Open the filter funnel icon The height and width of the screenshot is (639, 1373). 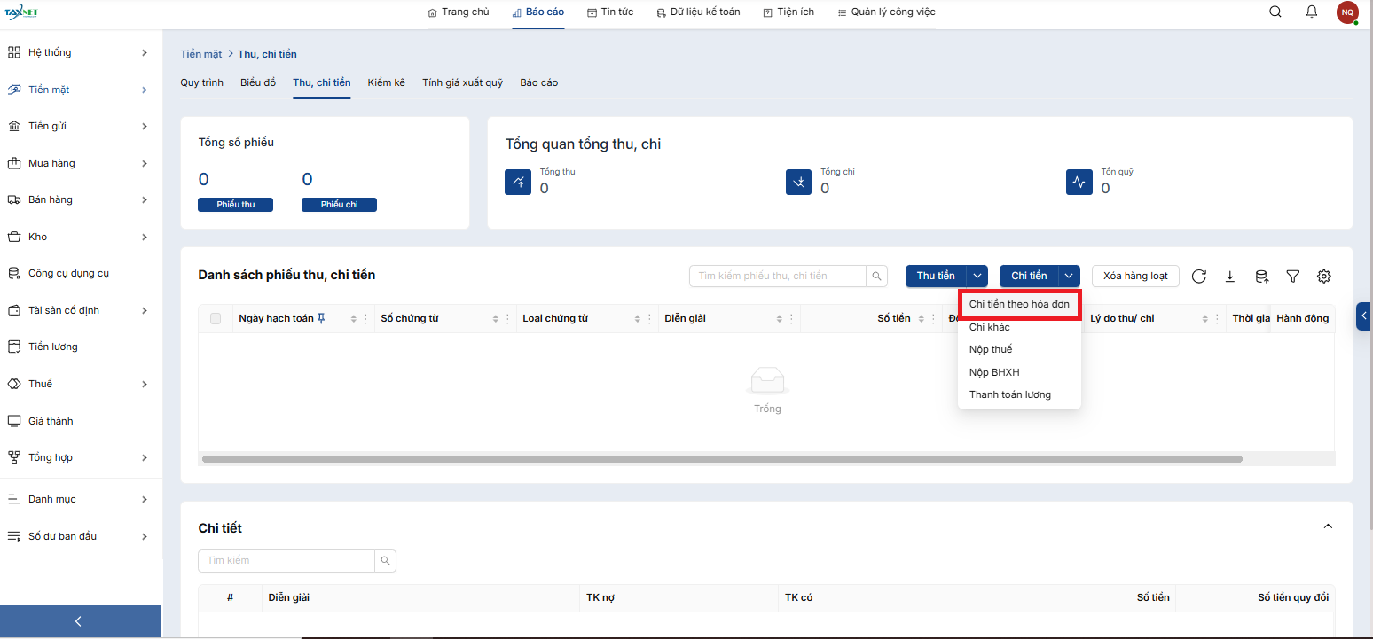click(1293, 277)
